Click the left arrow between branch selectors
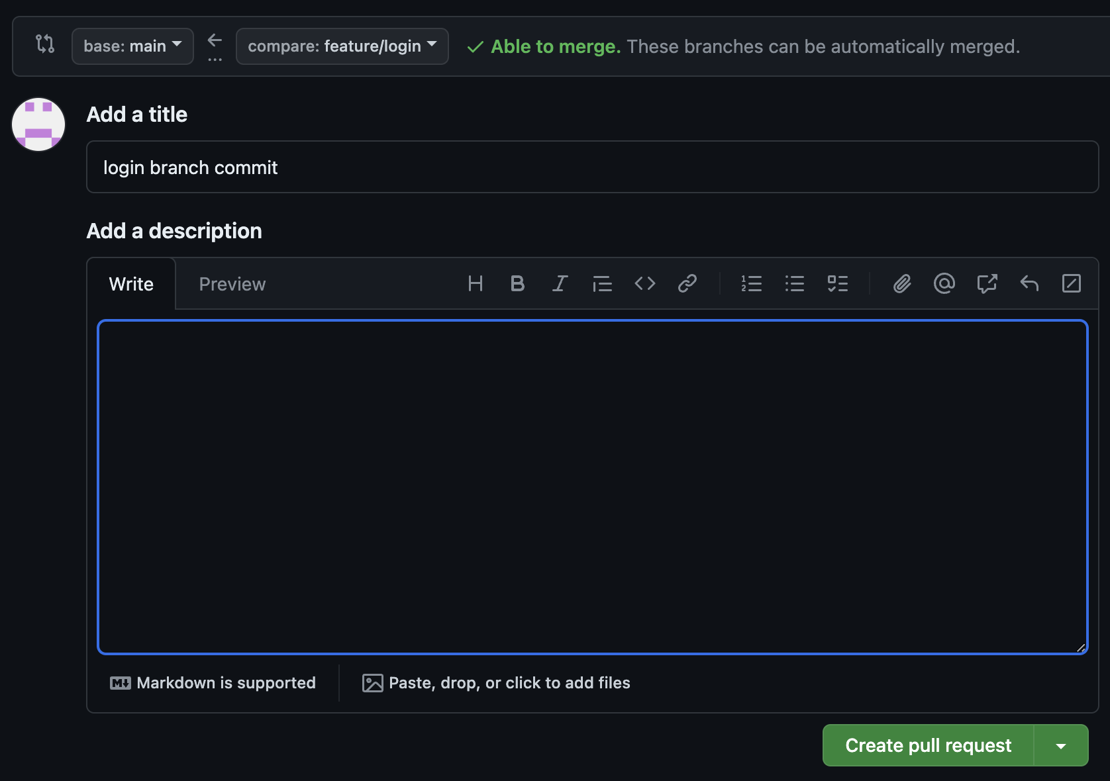This screenshot has width=1110, height=781. (x=215, y=41)
